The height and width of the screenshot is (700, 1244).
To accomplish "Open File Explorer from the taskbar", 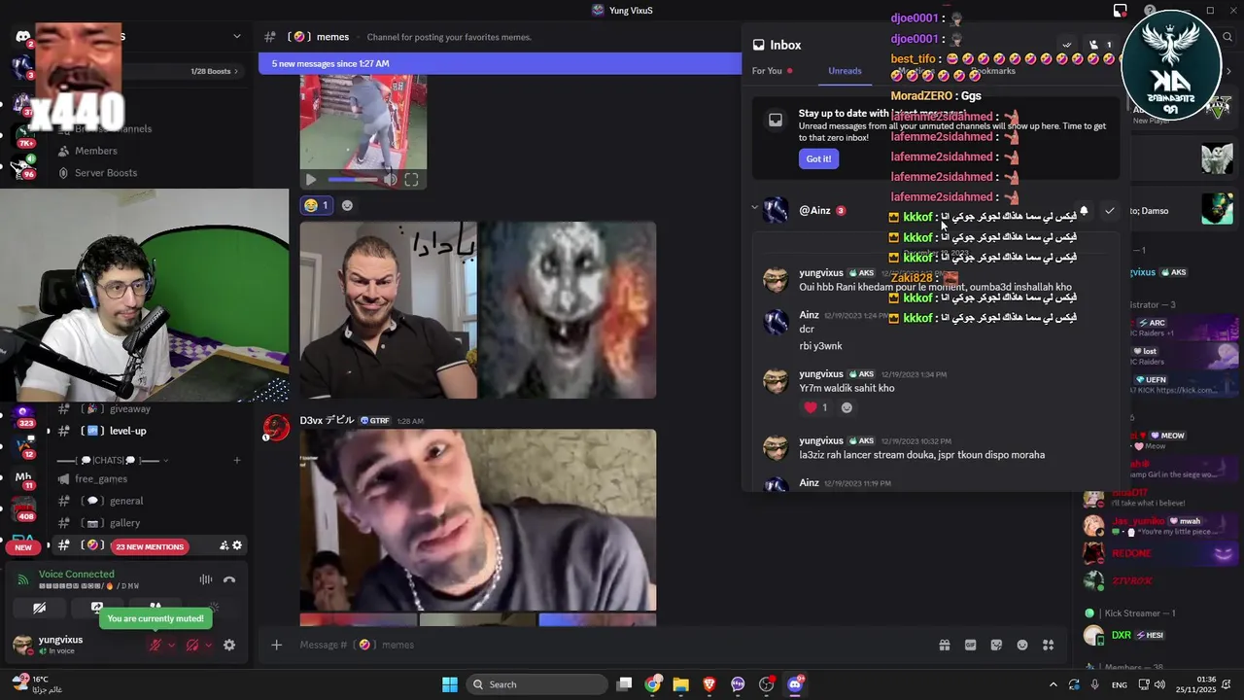I will 681,684.
